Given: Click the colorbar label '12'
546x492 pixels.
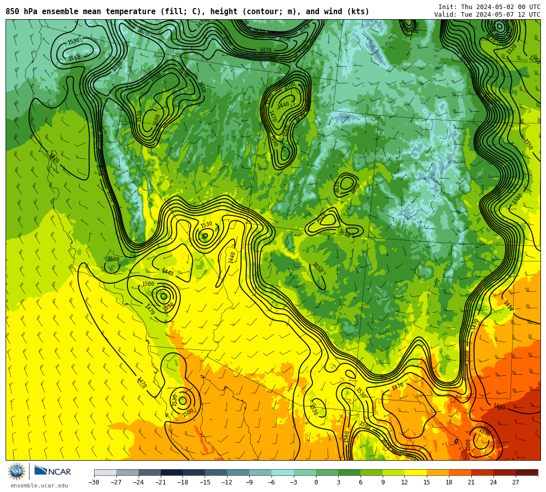Looking at the screenshot, I should pyautogui.click(x=404, y=482).
